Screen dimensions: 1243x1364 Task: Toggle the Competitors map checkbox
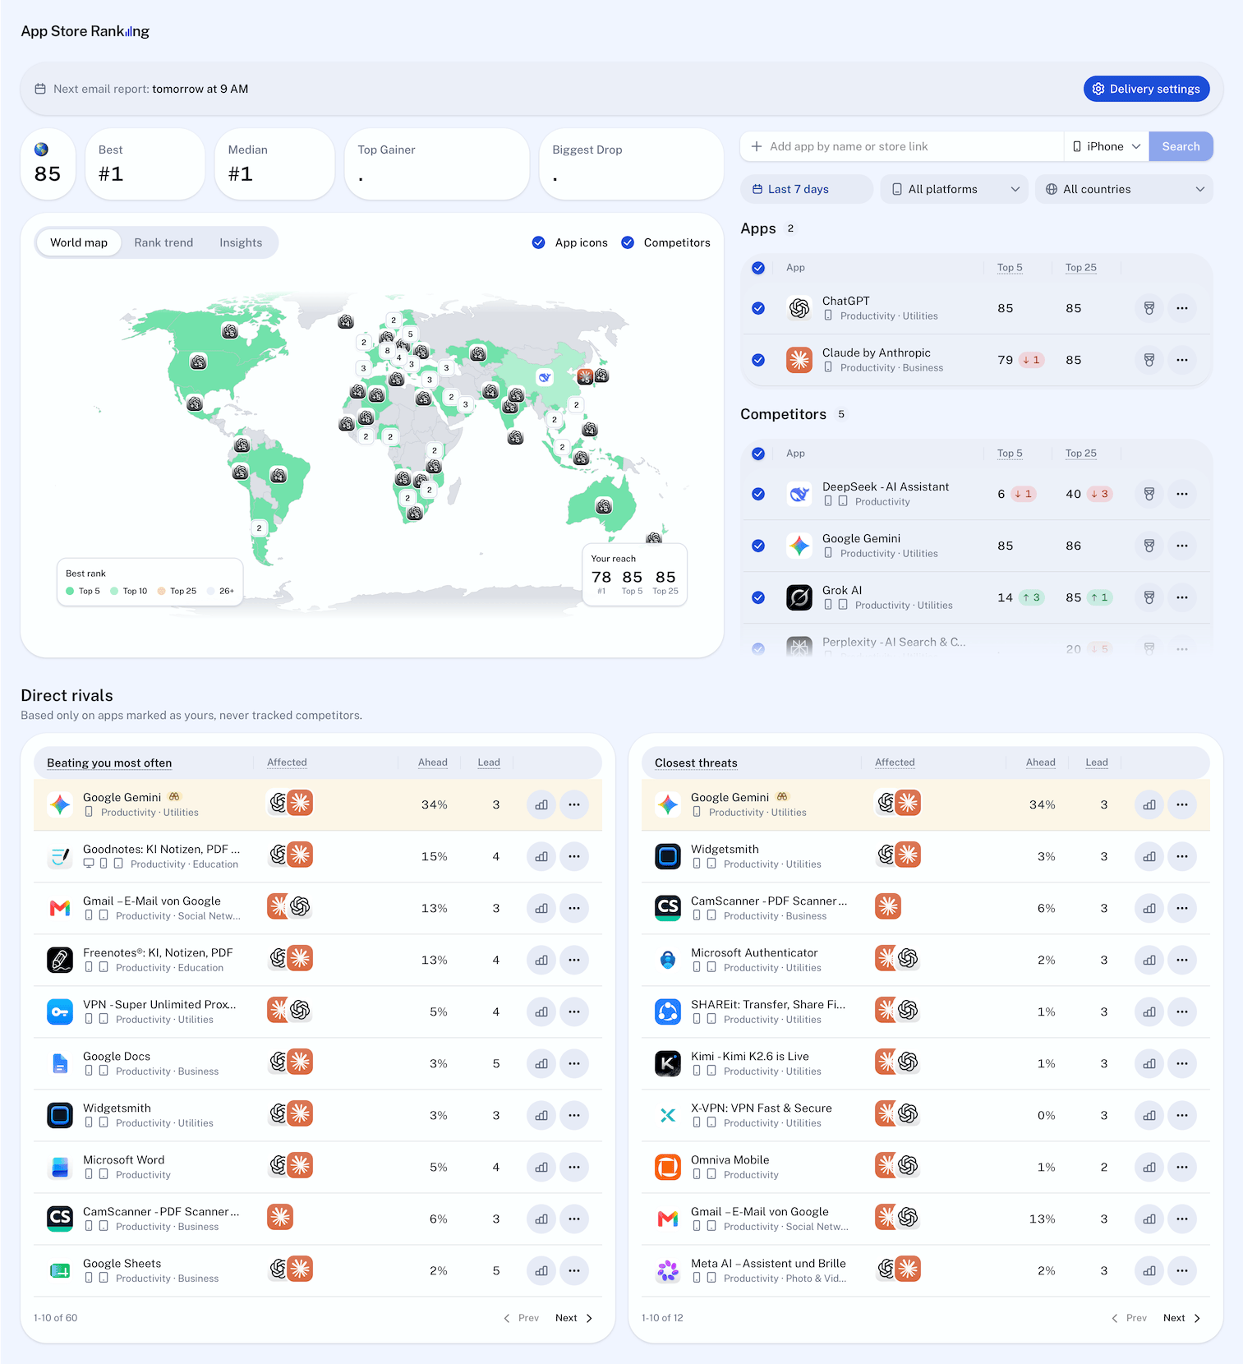tap(628, 242)
